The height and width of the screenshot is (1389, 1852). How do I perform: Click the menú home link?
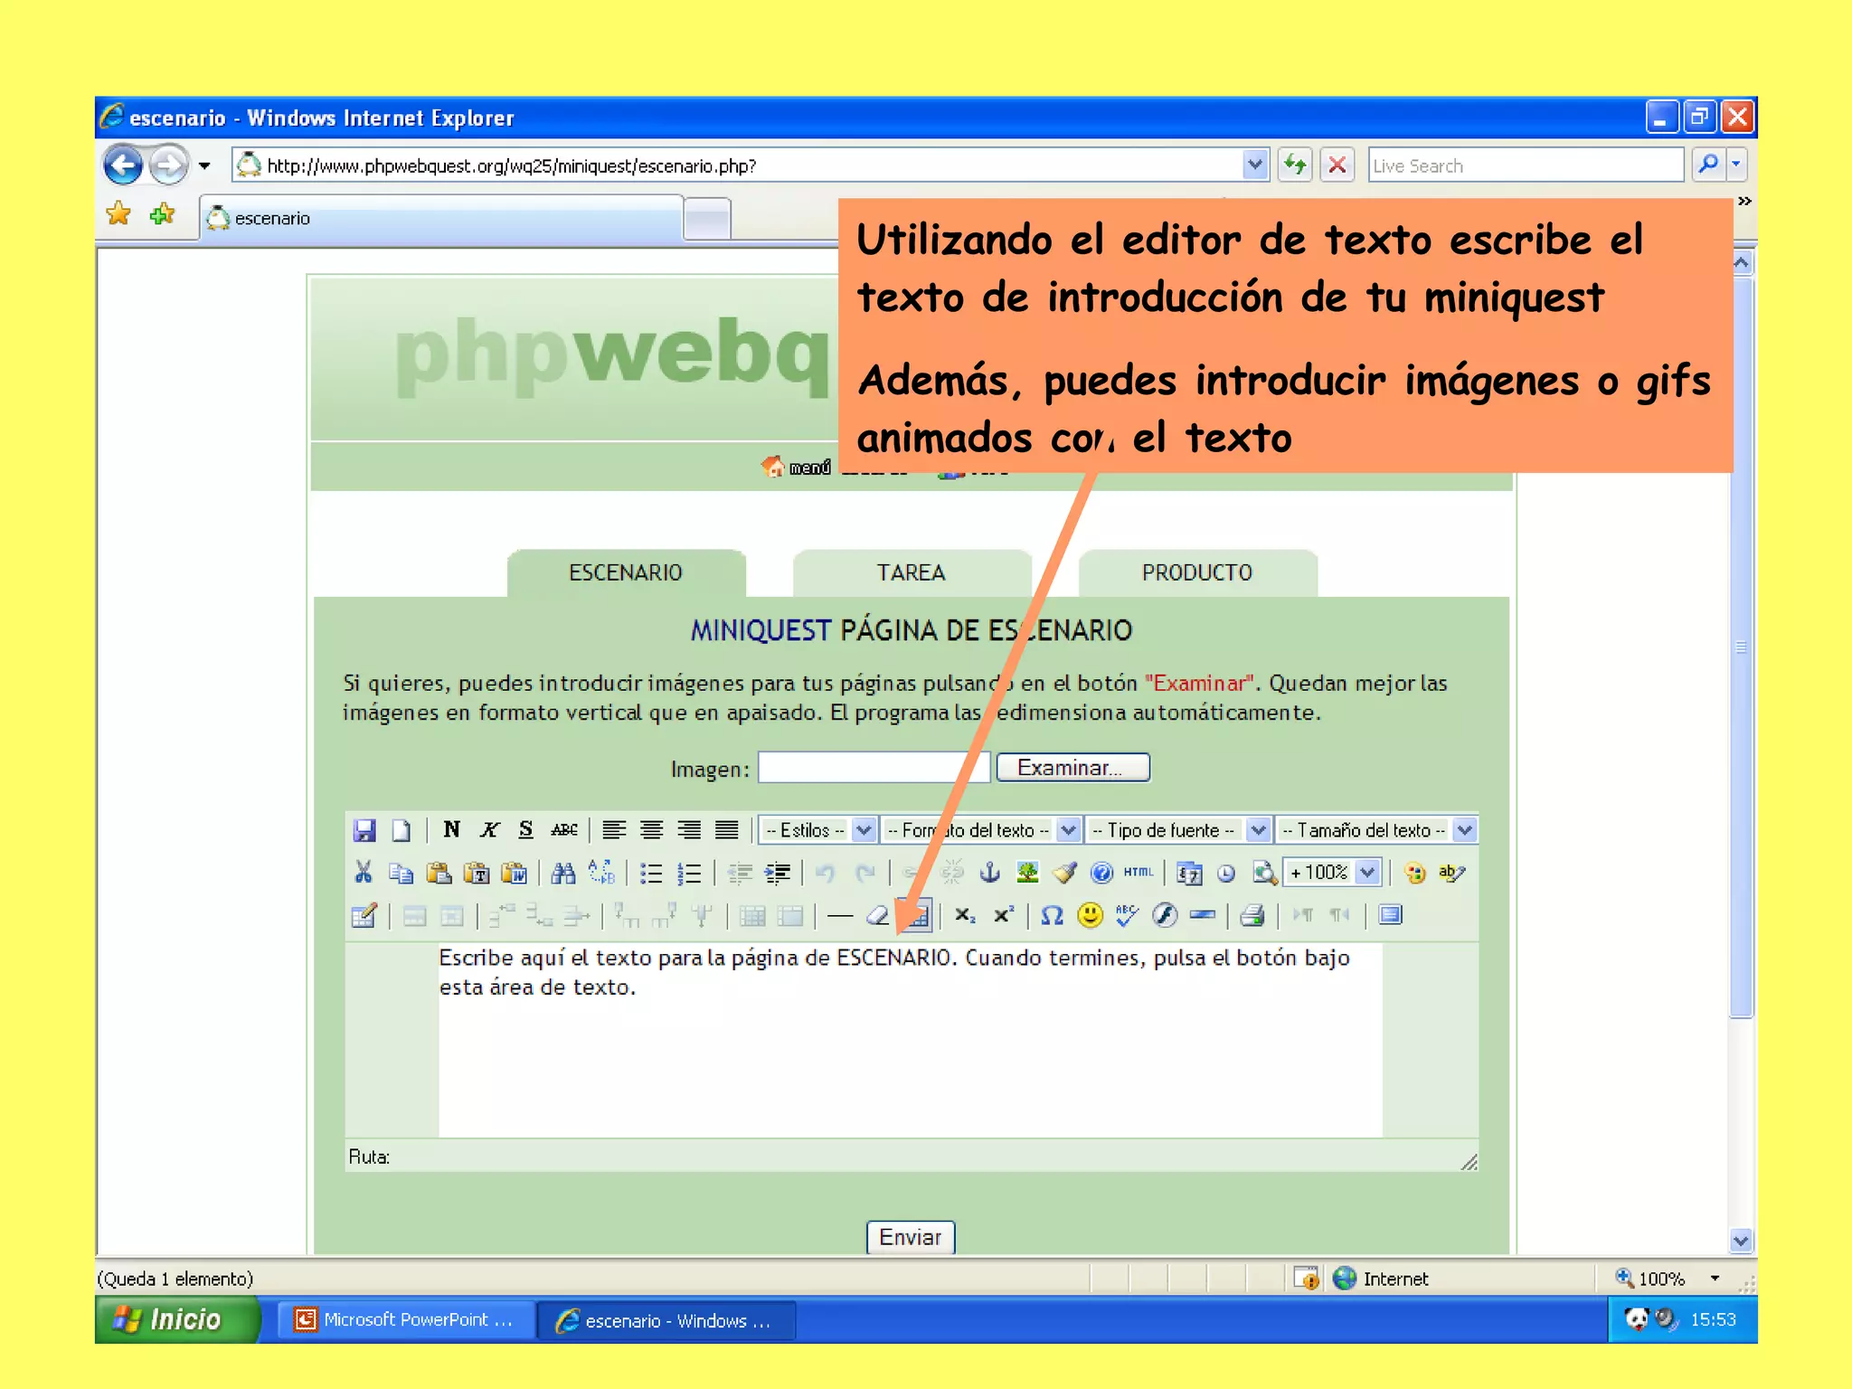[x=797, y=467]
